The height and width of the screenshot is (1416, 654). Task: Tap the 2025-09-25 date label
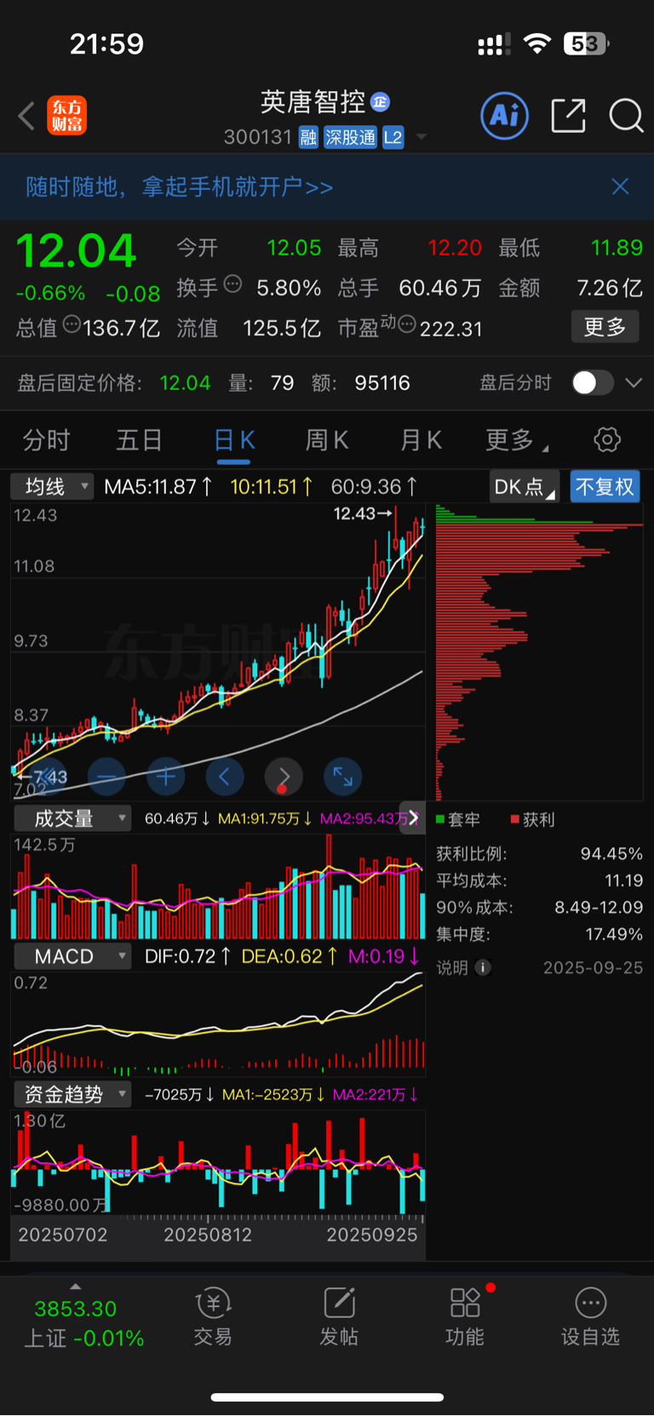(x=594, y=967)
